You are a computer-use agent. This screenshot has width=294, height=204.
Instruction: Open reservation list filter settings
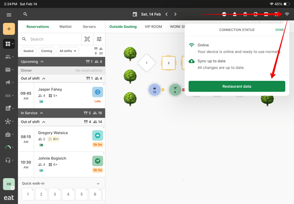pyautogui.click(x=99, y=39)
